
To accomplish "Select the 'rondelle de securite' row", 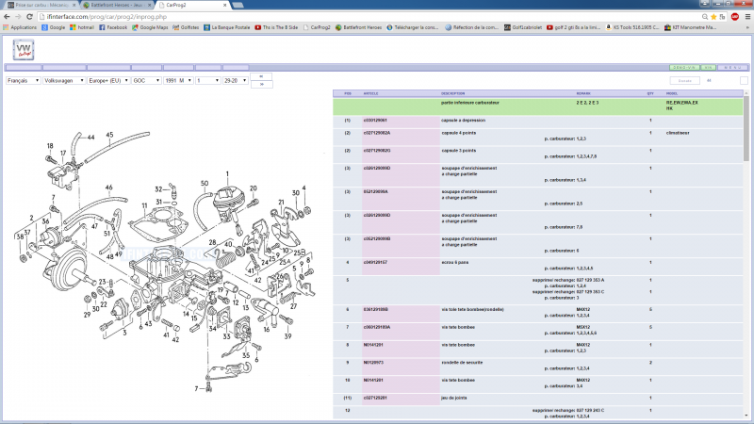I will (x=537, y=366).
